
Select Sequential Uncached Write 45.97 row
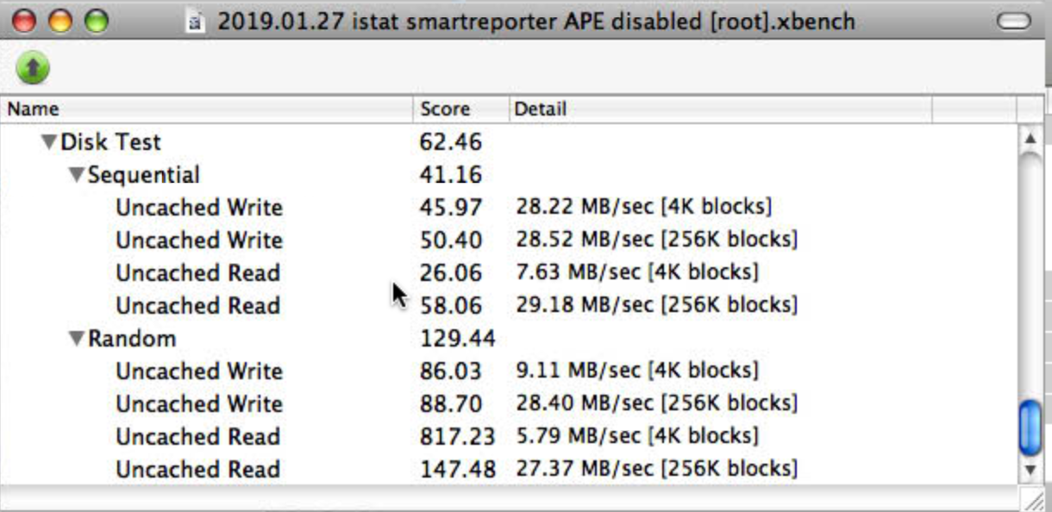pyautogui.click(x=509, y=207)
